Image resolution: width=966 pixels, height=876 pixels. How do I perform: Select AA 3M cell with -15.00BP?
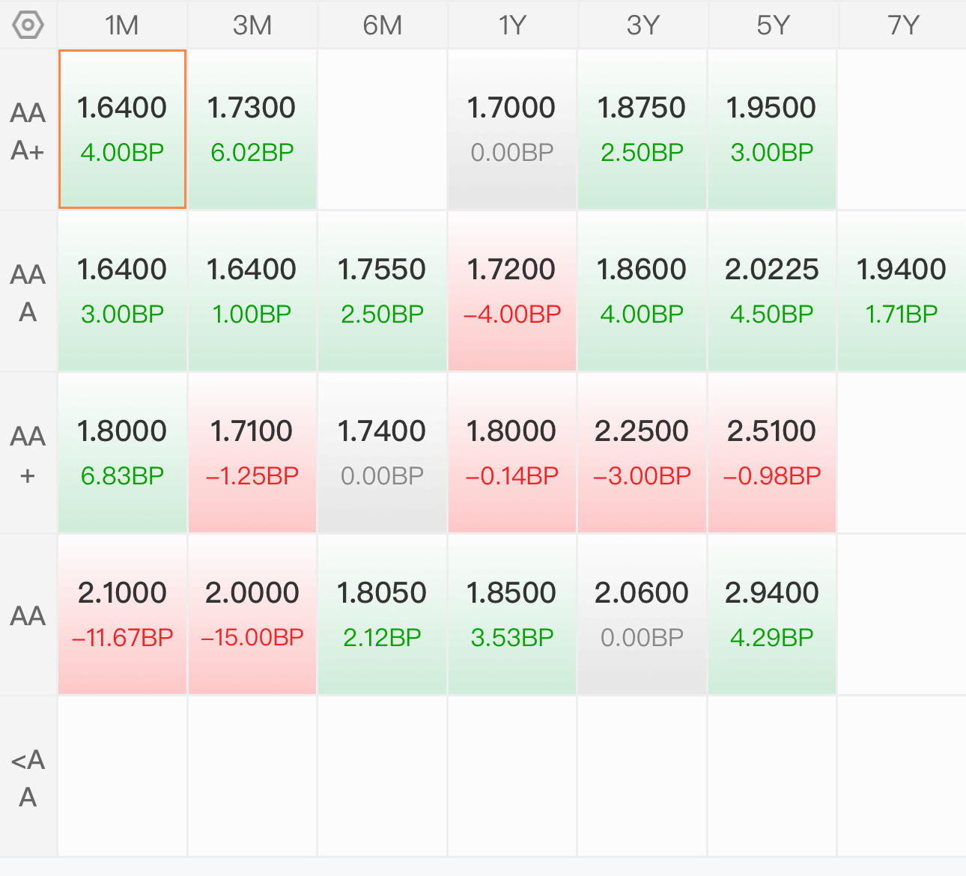click(x=252, y=615)
